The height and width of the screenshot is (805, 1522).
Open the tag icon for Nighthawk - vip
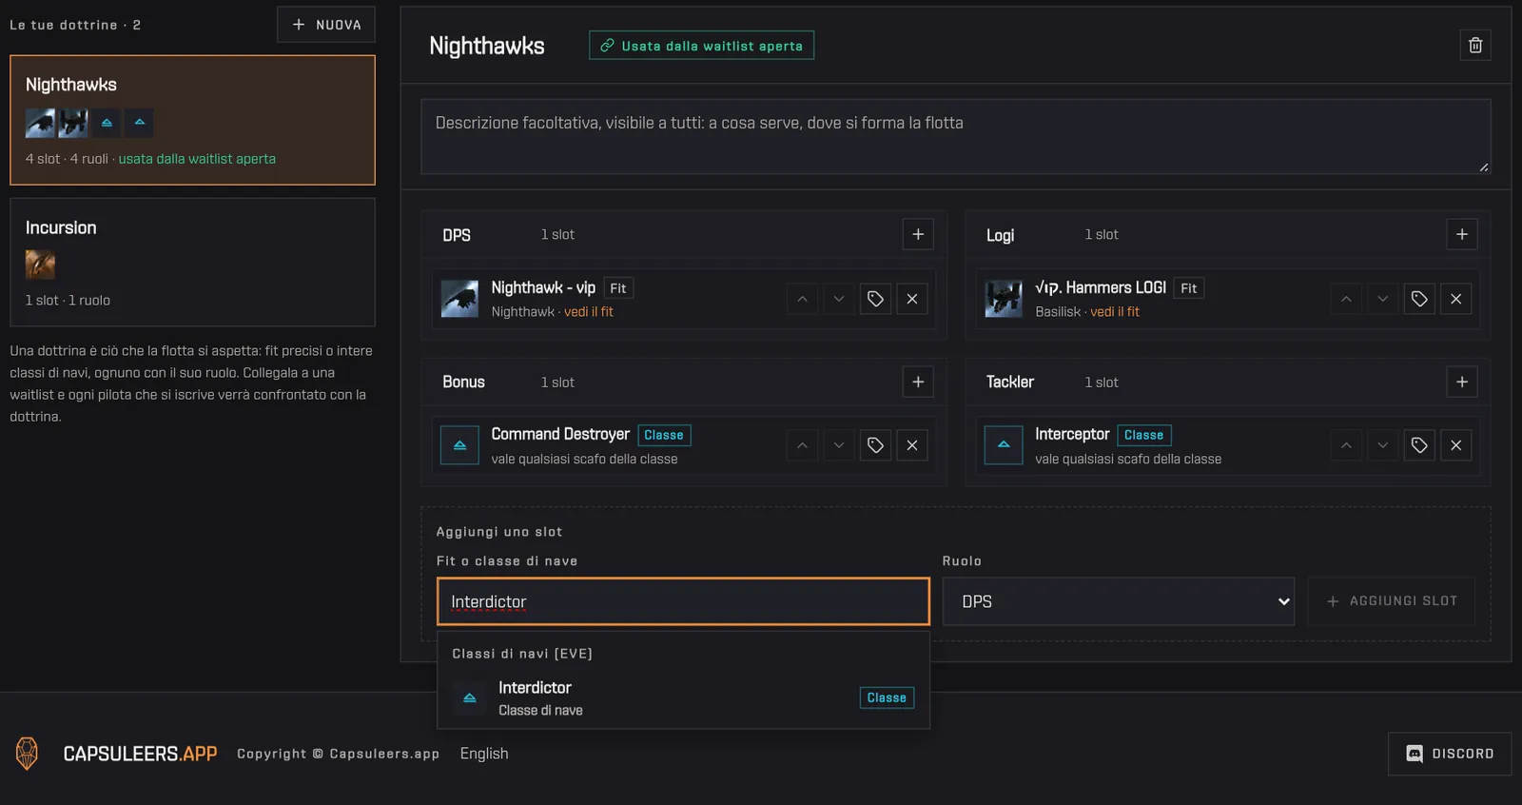tap(875, 299)
